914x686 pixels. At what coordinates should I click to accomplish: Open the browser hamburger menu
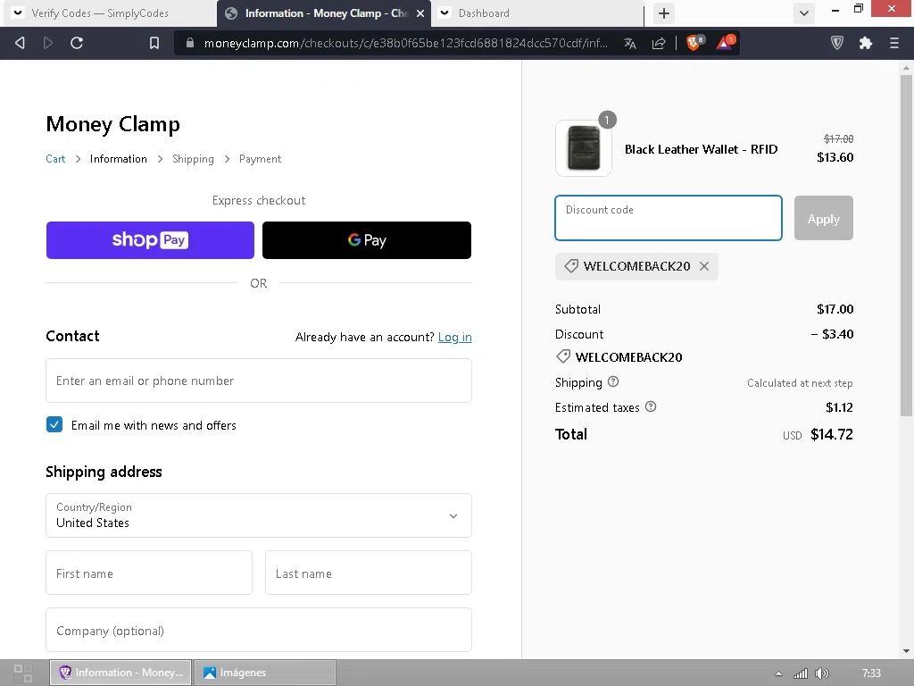point(894,43)
